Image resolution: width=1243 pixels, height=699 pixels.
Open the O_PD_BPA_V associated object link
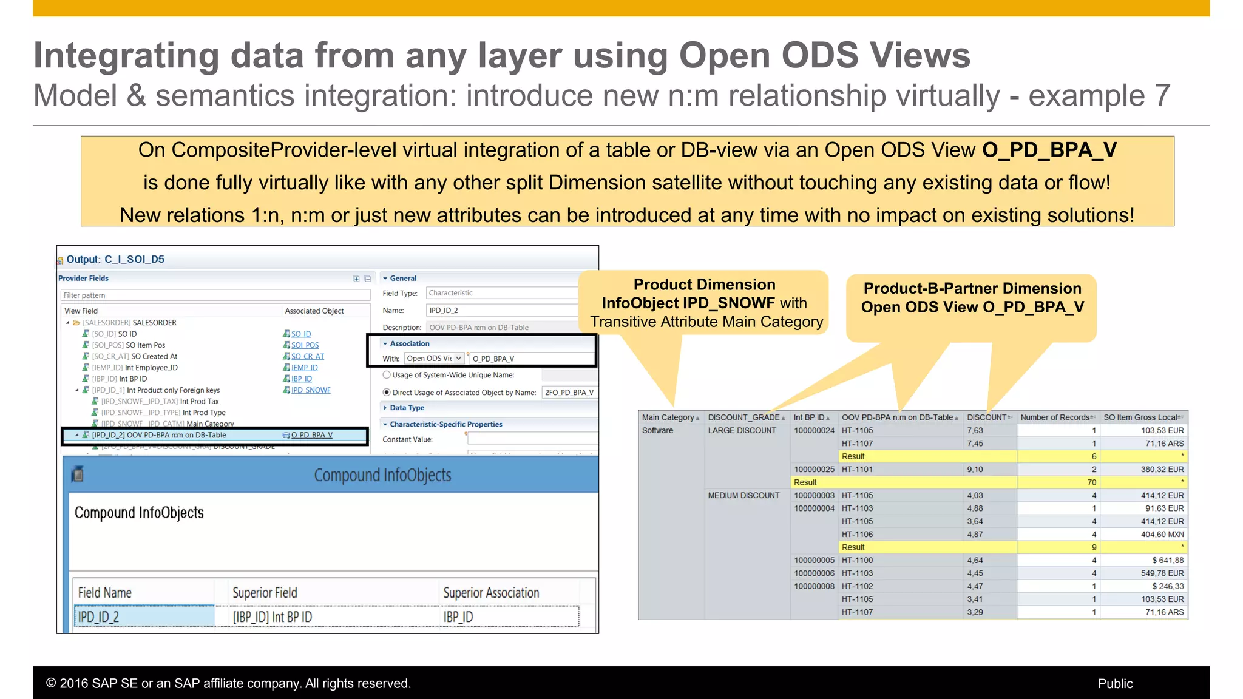pos(312,435)
